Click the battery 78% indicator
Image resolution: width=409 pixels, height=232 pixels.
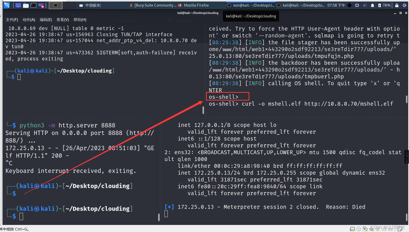click(384, 5)
